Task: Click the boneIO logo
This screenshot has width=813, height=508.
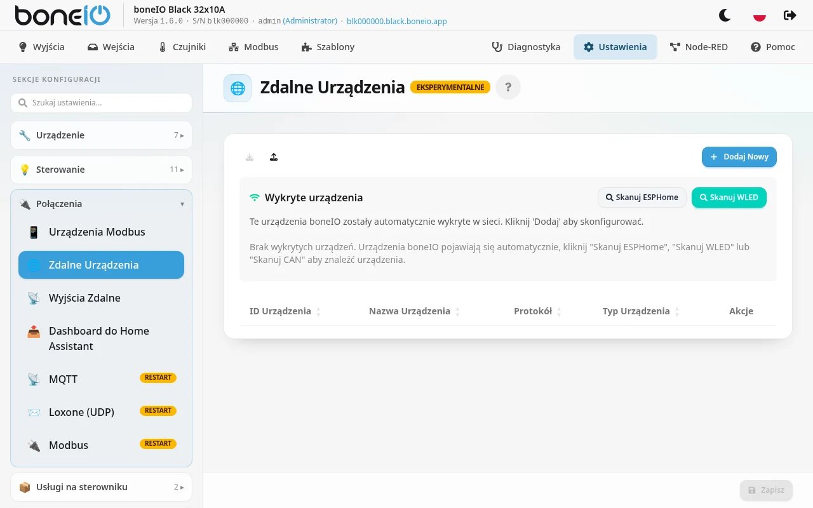Action: [62, 15]
